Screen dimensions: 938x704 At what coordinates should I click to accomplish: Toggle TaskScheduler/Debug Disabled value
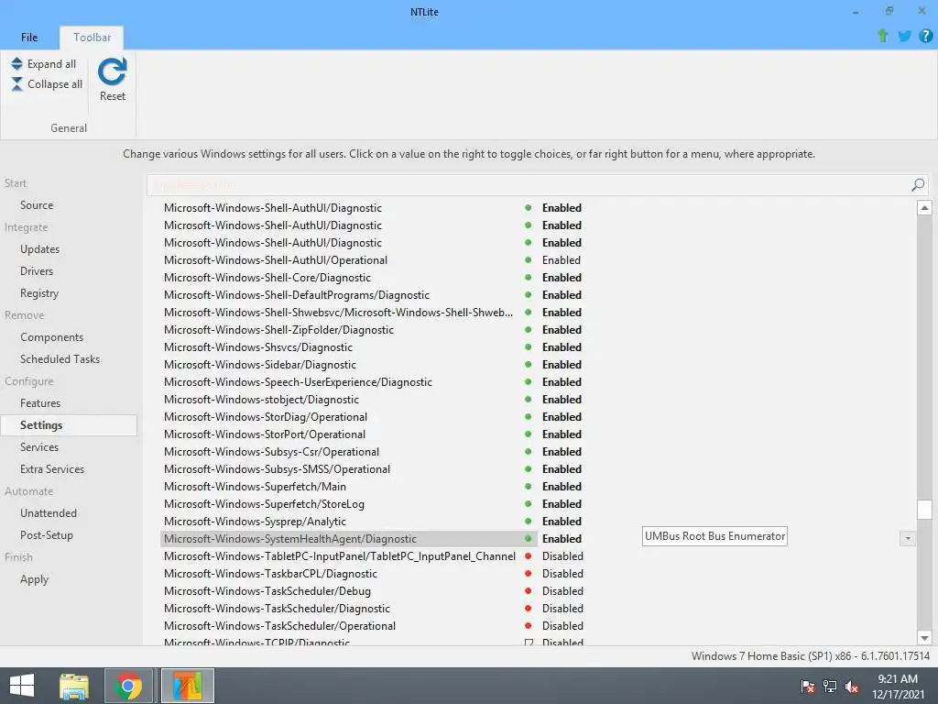pos(562,591)
